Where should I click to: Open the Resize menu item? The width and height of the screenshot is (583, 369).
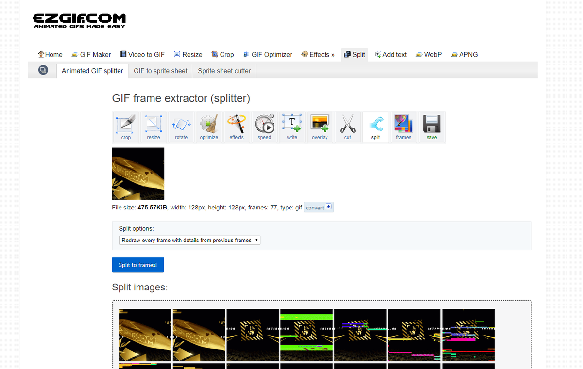pyautogui.click(x=188, y=55)
